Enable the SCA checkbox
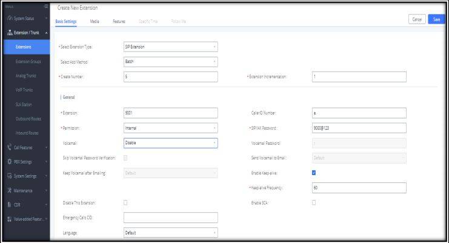This screenshot has height=243, width=449. [x=314, y=202]
